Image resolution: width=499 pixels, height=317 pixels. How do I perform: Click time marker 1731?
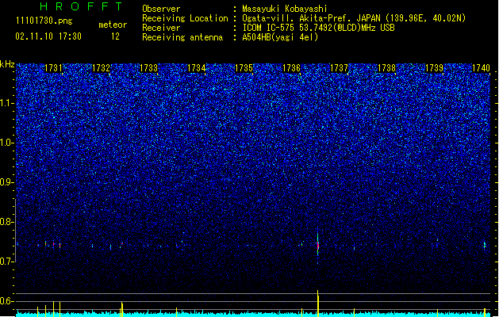coord(53,68)
